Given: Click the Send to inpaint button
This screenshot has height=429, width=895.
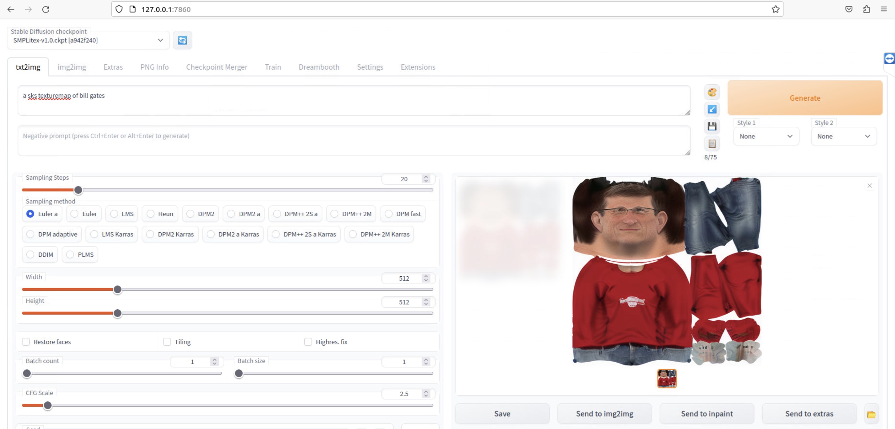Looking at the screenshot, I should click(707, 414).
